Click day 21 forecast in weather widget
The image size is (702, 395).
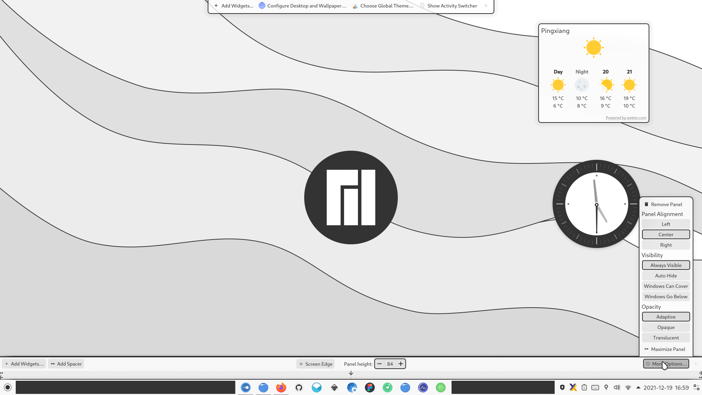[629, 89]
